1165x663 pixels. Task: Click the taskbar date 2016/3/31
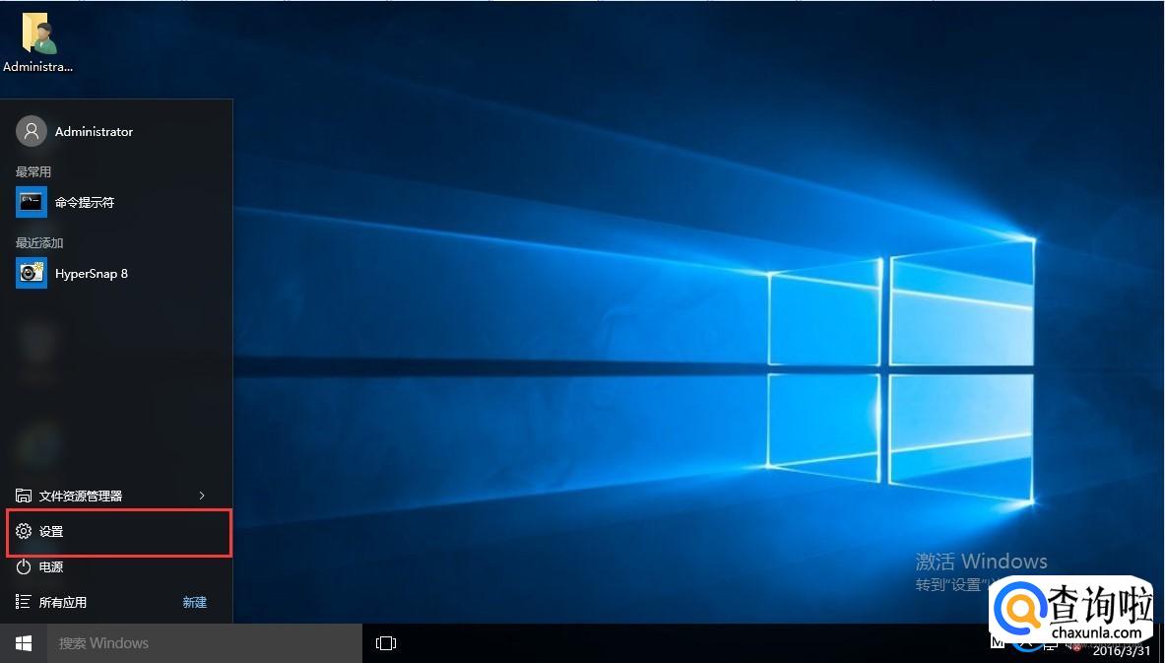coord(1122,651)
